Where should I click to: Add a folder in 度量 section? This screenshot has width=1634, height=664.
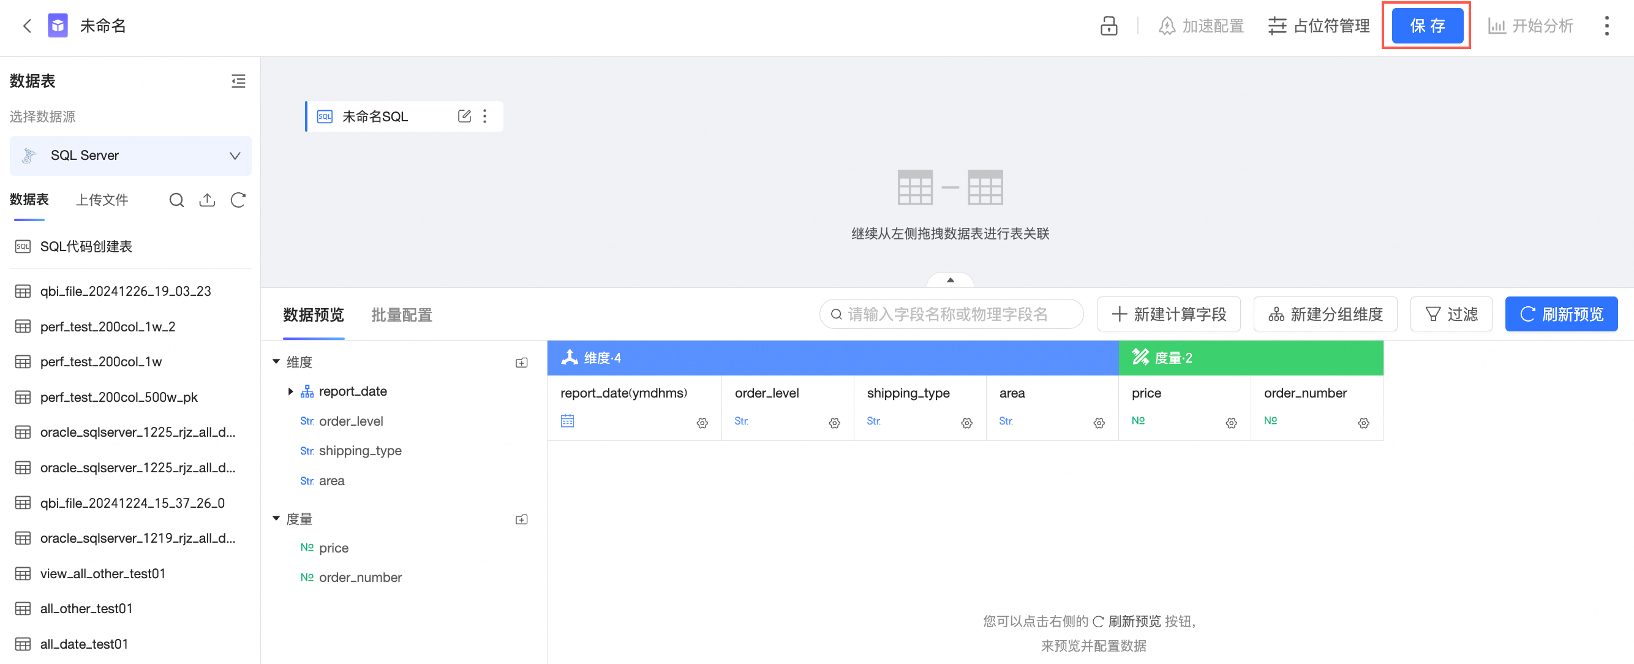[x=521, y=519]
